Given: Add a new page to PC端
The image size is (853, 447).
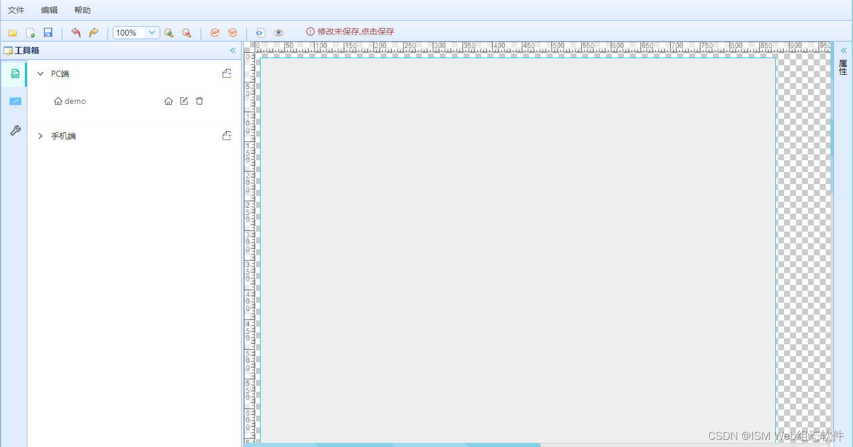Looking at the screenshot, I should coord(227,74).
